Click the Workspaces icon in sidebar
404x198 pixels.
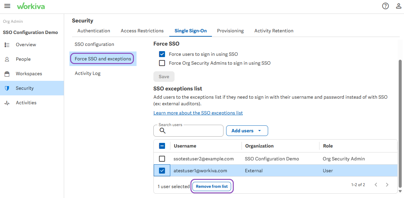(7, 74)
